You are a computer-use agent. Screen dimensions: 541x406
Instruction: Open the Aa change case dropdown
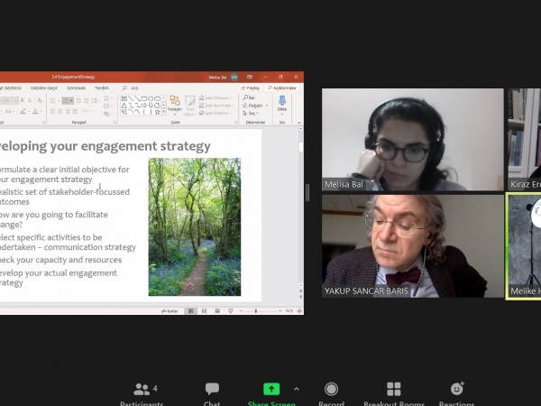[x=9, y=111]
